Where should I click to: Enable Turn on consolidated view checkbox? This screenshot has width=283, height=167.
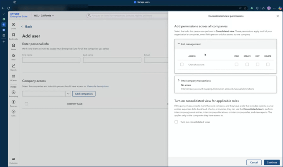point(176,122)
